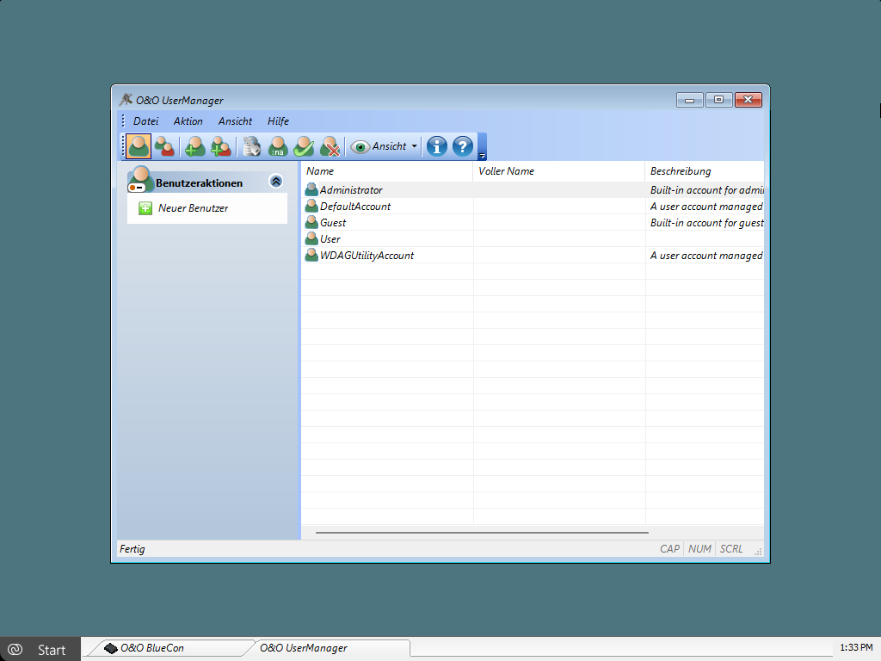Click the horizontal scrollbar in user list
Image resolution: width=881 pixels, height=661 pixels.
[x=482, y=533]
